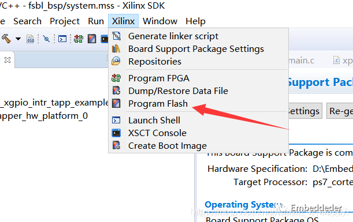
Task: Click the binary 010 file toolbar icon
Action: tap(30, 39)
